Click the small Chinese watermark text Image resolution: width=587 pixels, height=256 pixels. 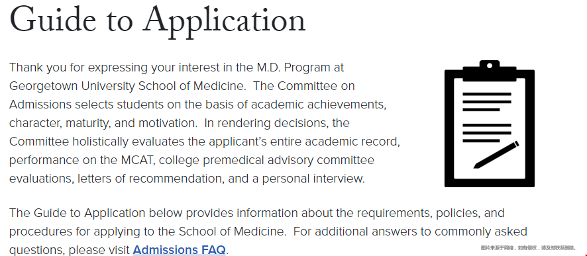pos(528,248)
